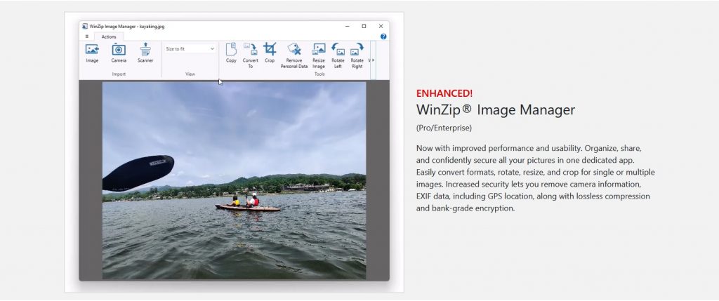This screenshot has width=719, height=301.
Task: Click the WinZip app icon in title bar
Action: click(x=85, y=26)
